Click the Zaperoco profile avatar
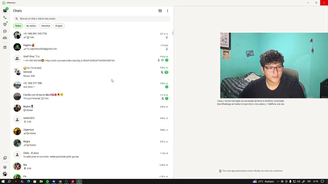The width and height of the screenshot is (328, 184). [17, 131]
